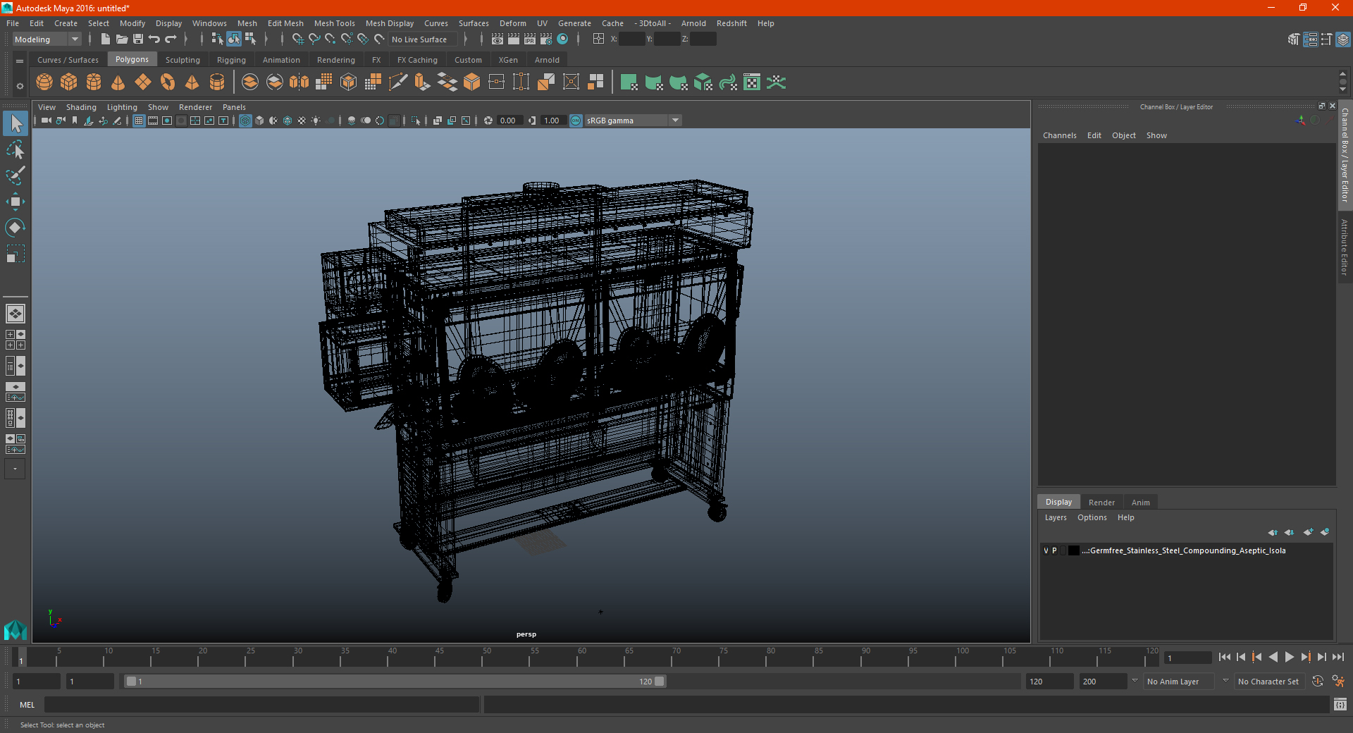This screenshot has height=733, width=1353.
Task: Open the Channels menu in Channel Box
Action: click(x=1059, y=135)
